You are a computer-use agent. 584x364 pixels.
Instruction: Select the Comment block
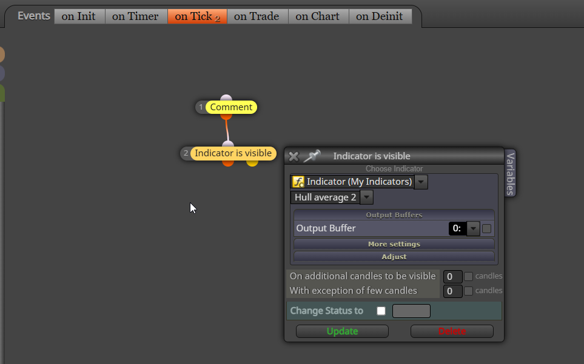click(x=231, y=107)
